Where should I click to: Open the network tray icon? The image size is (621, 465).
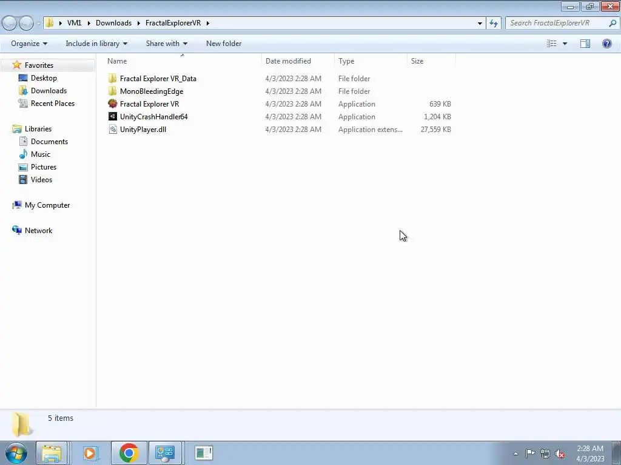545,453
